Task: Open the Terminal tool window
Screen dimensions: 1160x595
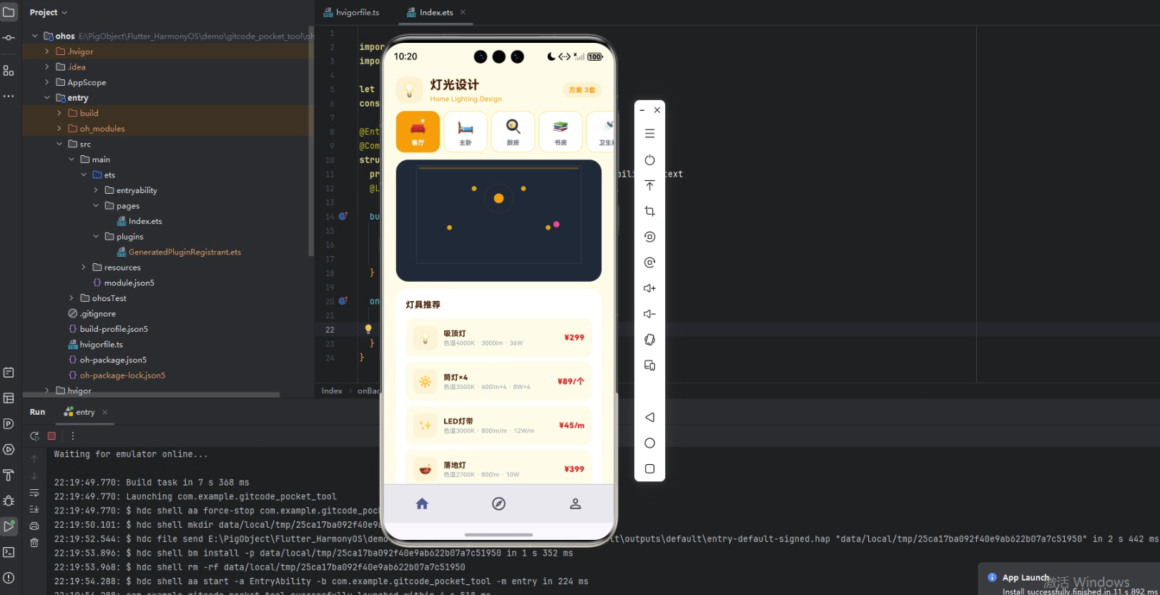Action: coord(9,552)
